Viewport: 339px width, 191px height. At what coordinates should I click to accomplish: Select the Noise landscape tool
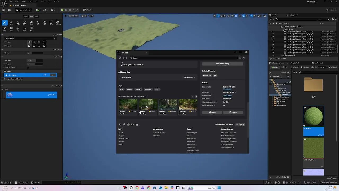51,23
